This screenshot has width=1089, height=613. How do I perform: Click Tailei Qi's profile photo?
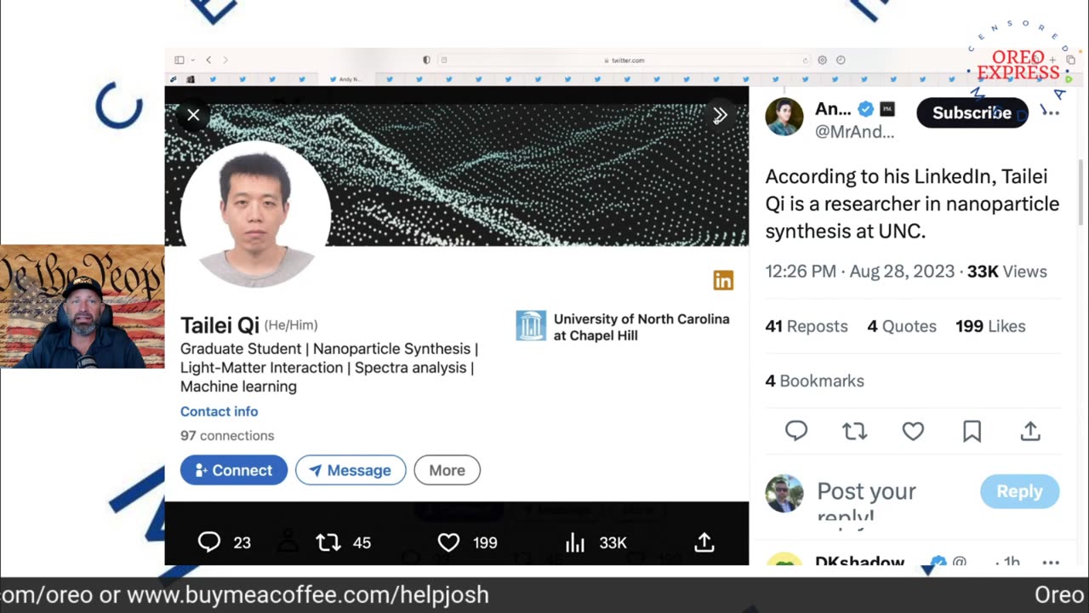coord(255,215)
